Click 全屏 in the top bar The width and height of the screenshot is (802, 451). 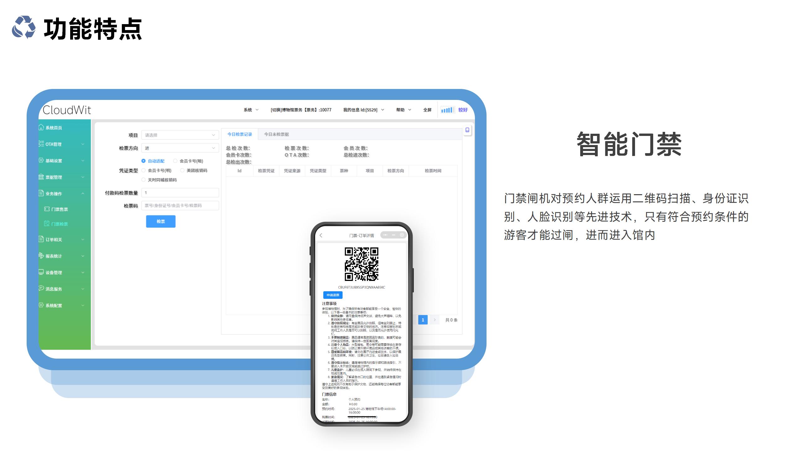coord(427,110)
